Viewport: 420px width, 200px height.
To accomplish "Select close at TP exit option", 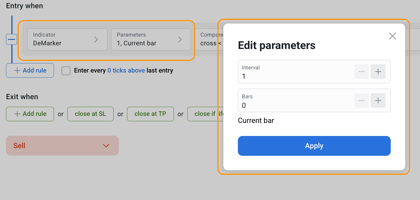I will (150, 114).
